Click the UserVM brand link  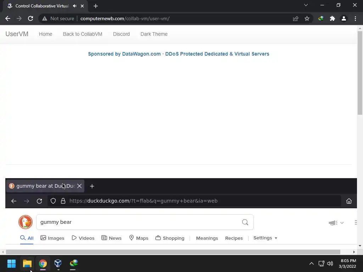[17, 34]
